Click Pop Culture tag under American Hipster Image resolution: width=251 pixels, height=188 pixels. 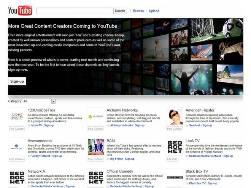coord(174,129)
